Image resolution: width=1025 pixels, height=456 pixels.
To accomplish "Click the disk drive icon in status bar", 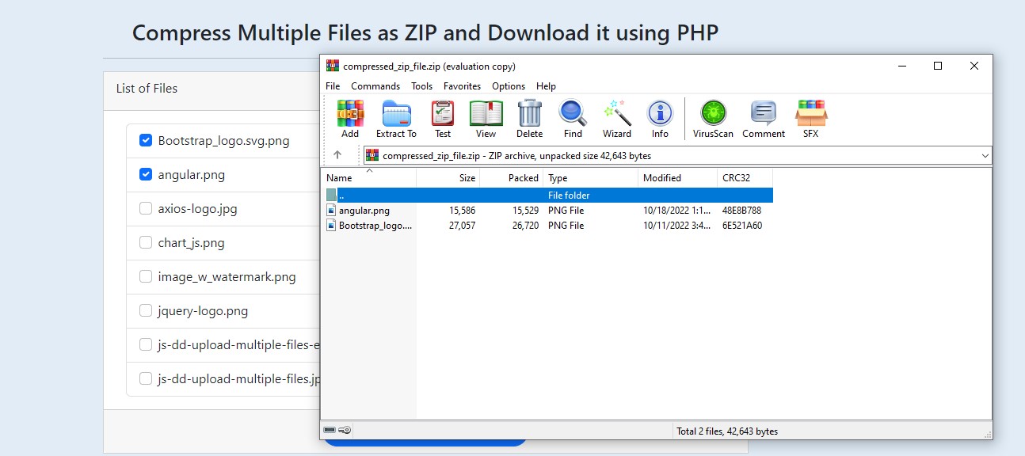I will tap(330, 430).
